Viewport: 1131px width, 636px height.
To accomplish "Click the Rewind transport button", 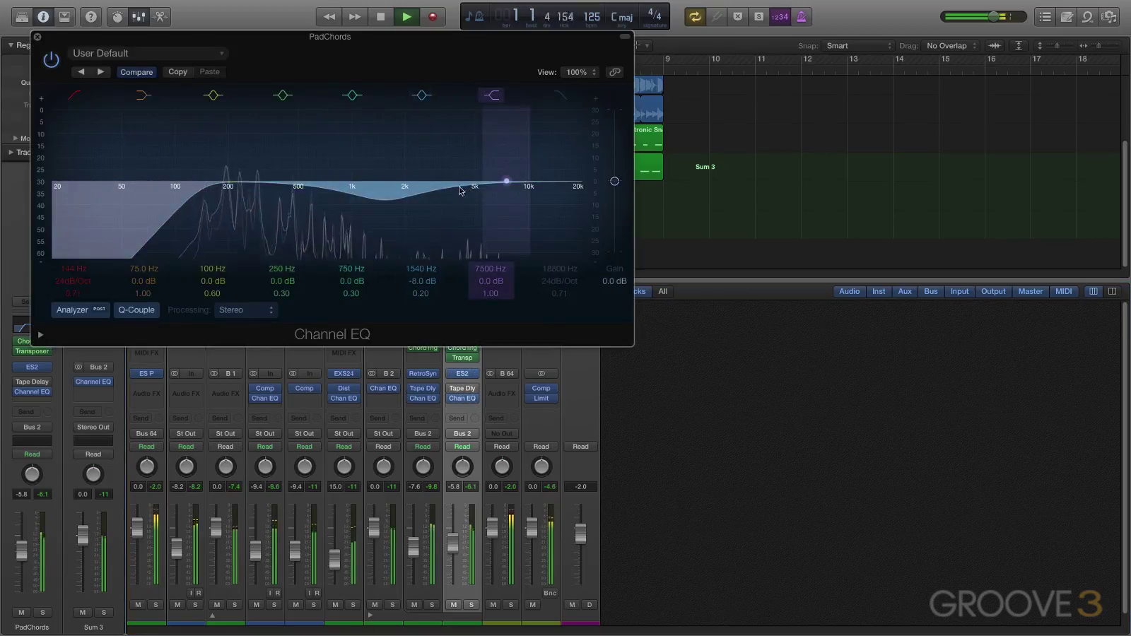I will tap(329, 16).
